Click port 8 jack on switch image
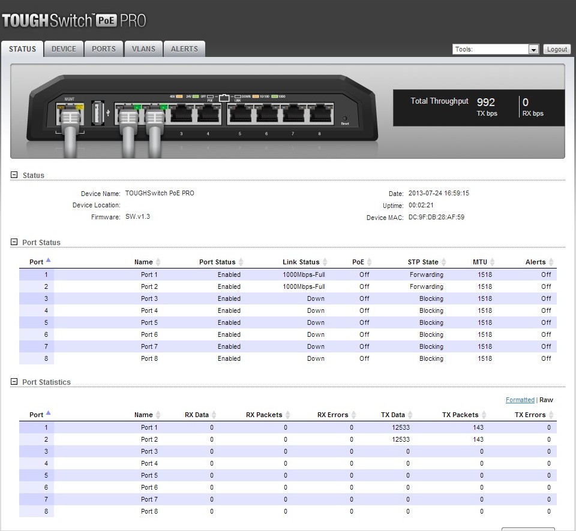Image resolution: width=576 pixels, height=531 pixels. (x=320, y=114)
